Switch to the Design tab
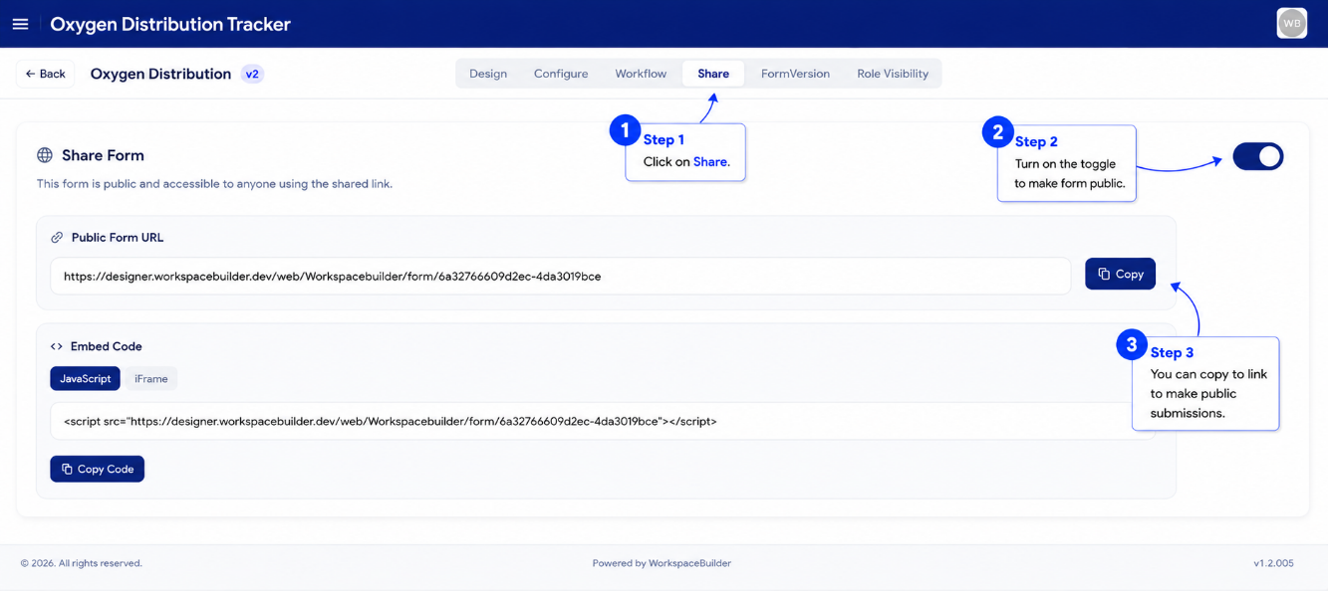 click(x=488, y=74)
